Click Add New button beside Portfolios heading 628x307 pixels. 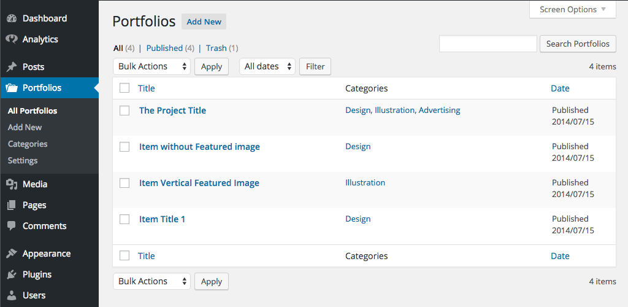coord(204,21)
